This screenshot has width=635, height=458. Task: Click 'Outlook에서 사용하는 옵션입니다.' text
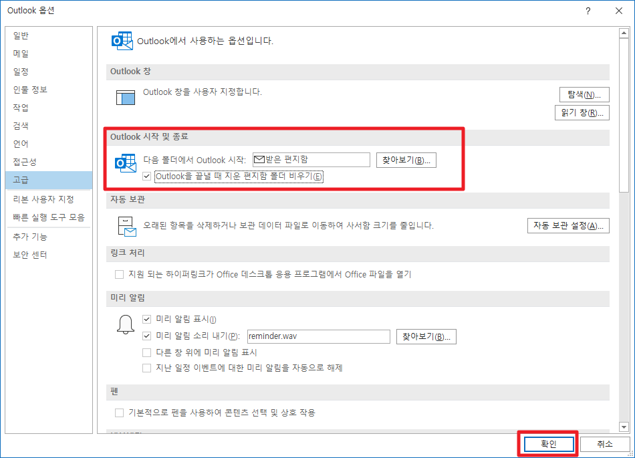coord(205,41)
